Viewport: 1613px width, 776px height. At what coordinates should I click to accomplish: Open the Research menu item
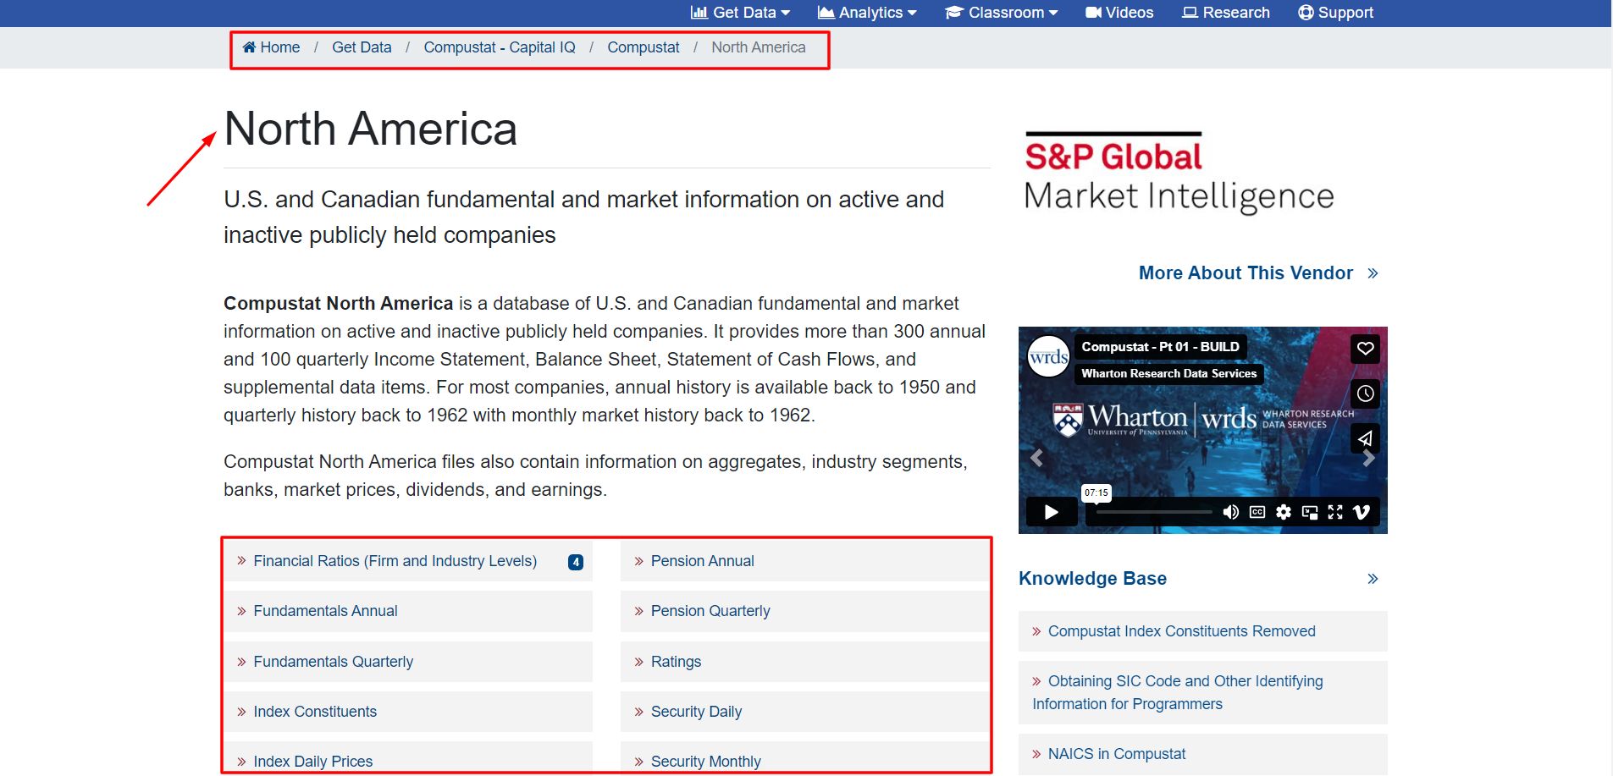pos(1226,13)
